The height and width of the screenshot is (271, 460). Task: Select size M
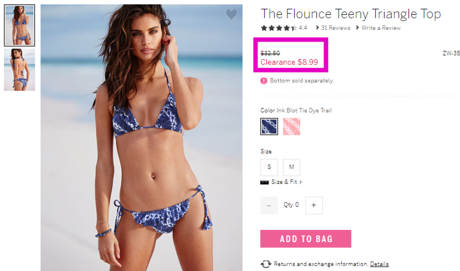pos(291,167)
